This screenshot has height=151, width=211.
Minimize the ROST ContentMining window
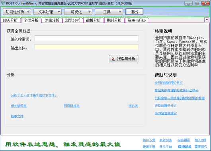click(x=188, y=3)
